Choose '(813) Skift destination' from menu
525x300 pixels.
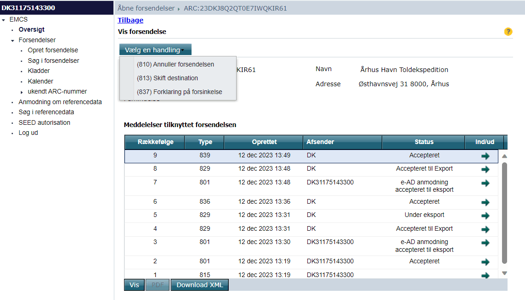[167, 78]
